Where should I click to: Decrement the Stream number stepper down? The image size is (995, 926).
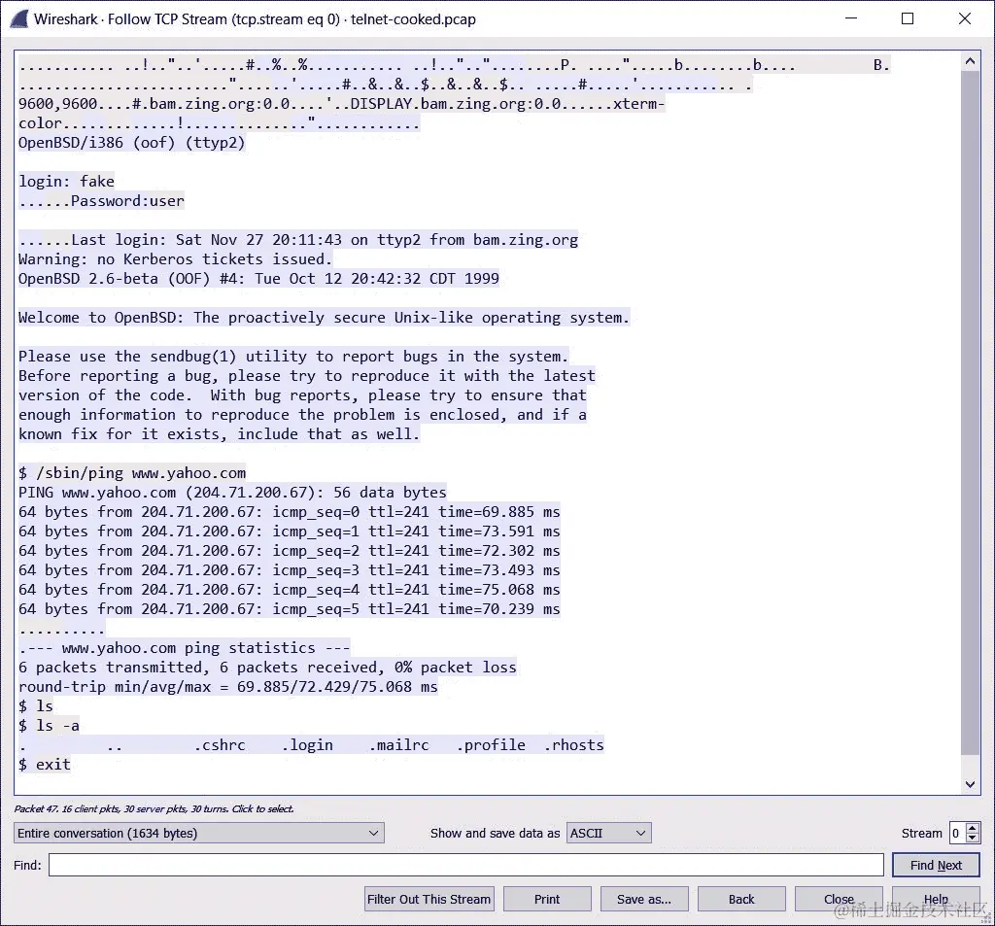point(972,838)
